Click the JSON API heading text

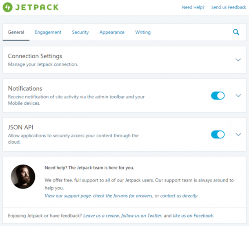[21, 127]
